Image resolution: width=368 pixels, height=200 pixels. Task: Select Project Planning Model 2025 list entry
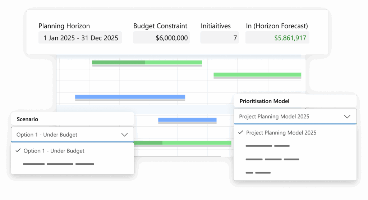(x=295, y=132)
